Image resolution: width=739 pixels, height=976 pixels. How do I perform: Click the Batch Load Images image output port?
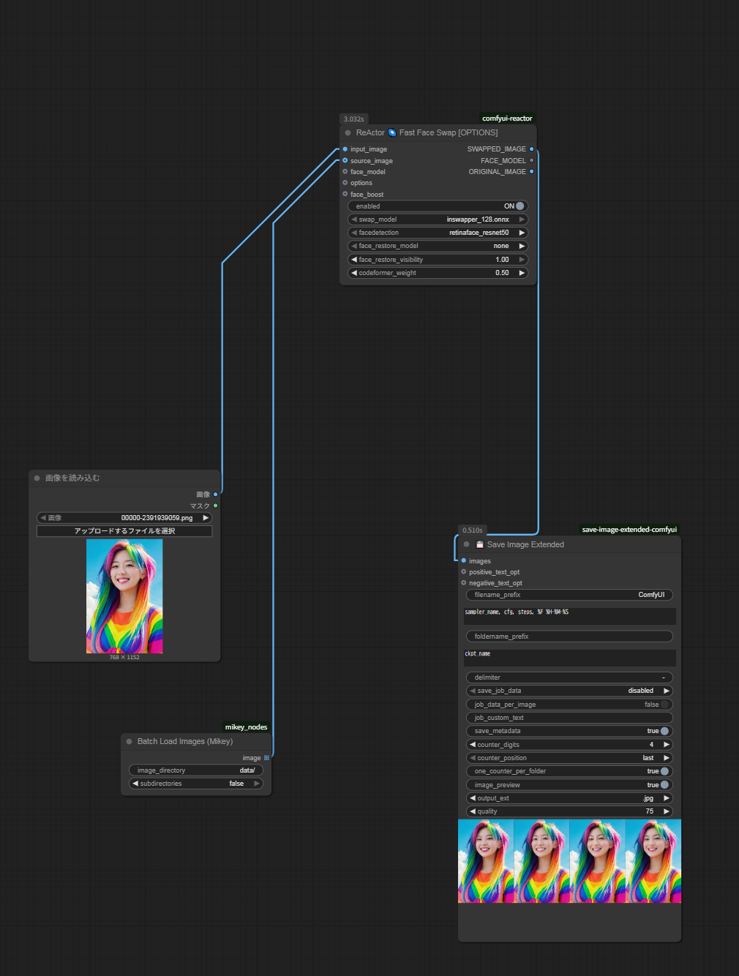(x=266, y=758)
